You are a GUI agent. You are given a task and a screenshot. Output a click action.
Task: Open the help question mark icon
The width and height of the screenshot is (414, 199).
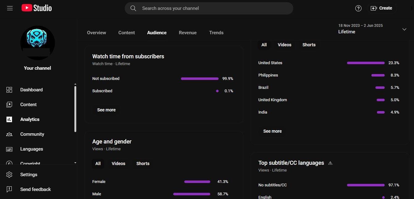tap(358, 8)
